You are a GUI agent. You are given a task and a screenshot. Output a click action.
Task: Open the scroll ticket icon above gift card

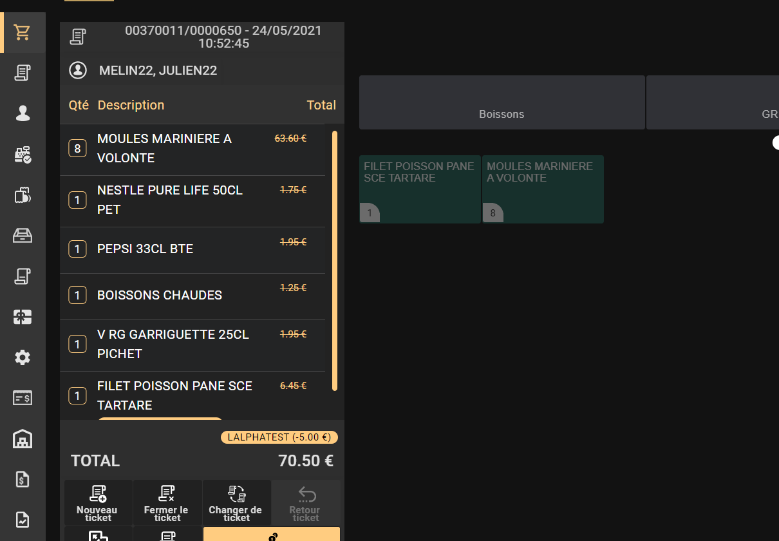pyautogui.click(x=23, y=276)
